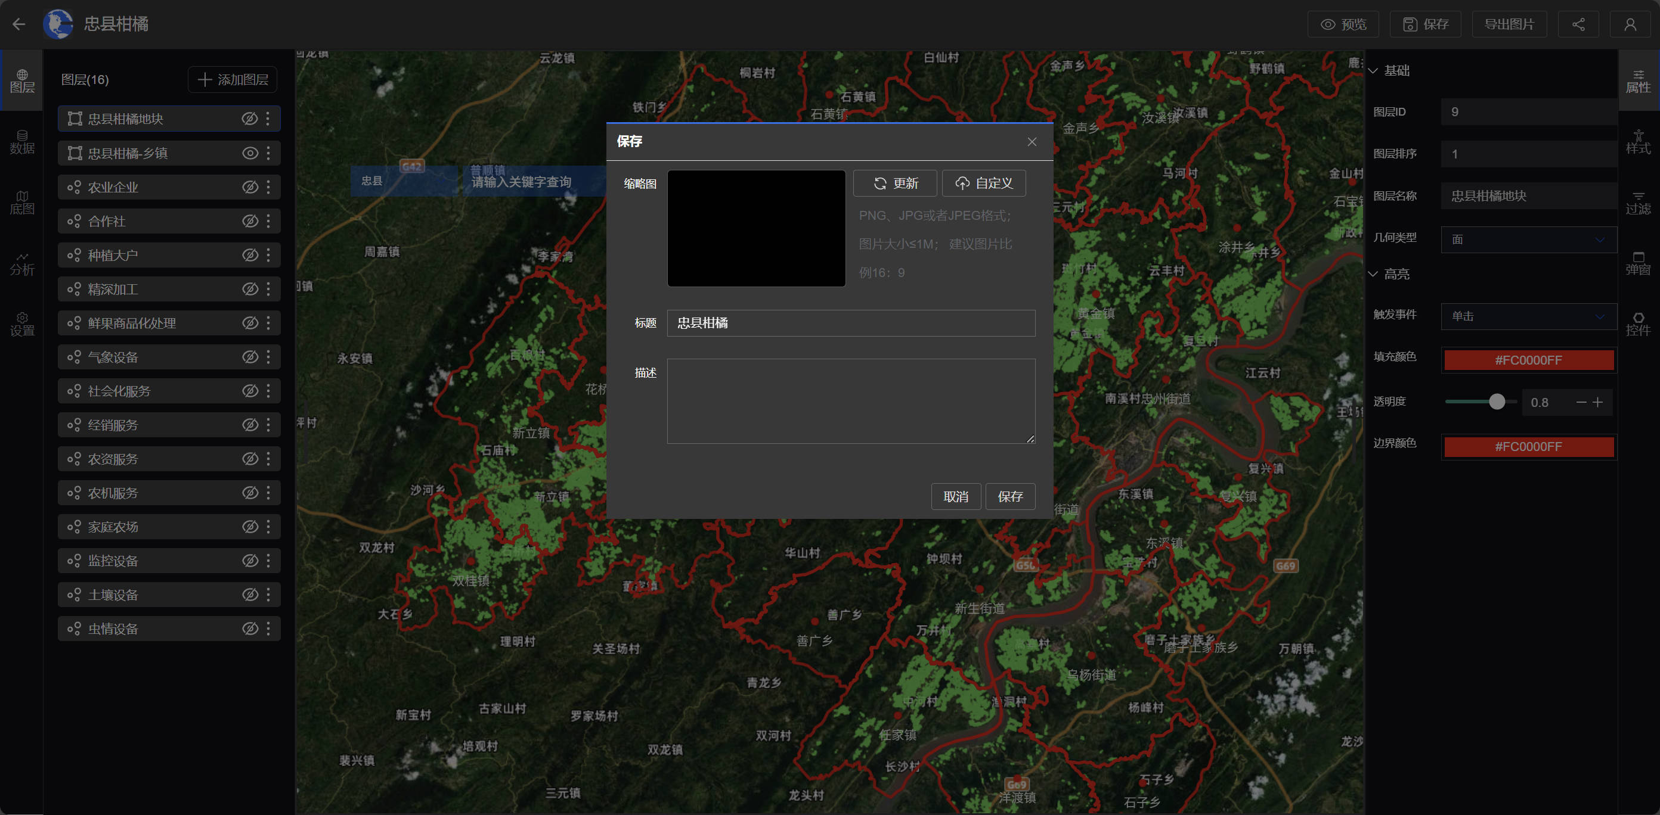Screen dimensions: 1660x815
Task: Open the 分析 analysis sidebar panel
Action: 22,263
